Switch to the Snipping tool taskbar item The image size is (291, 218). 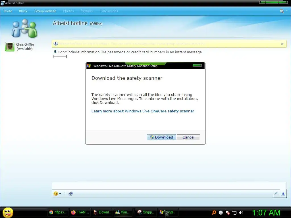pyautogui.click(x=146, y=212)
